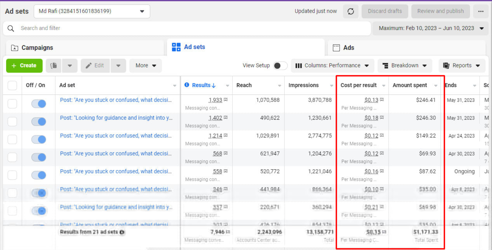The width and height of the screenshot is (492, 250).
Task: Check the select-all checkbox in header
Action: pyautogui.click(x=12, y=85)
